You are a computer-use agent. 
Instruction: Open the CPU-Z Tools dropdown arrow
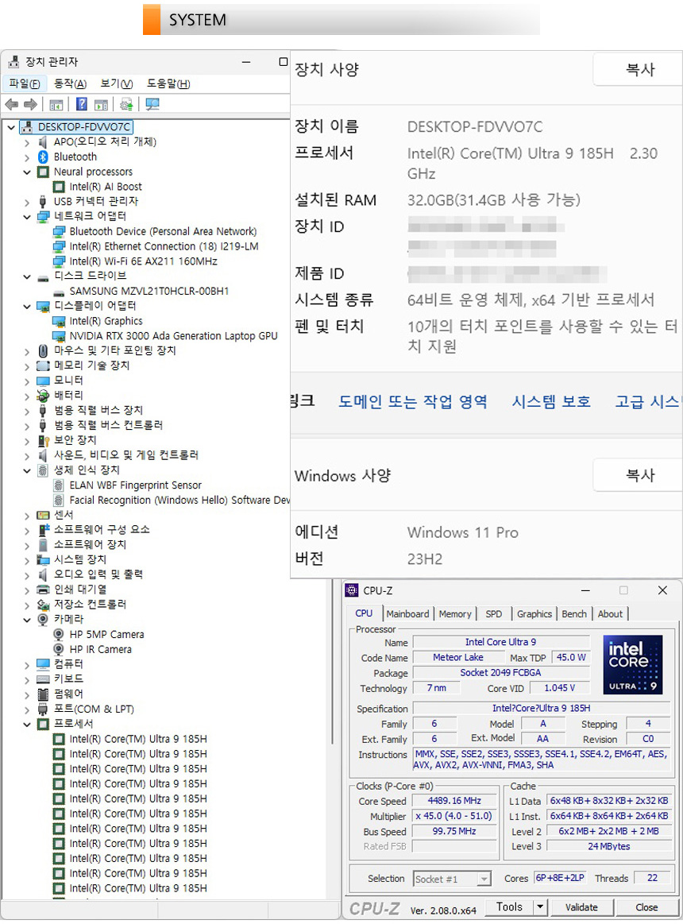click(x=540, y=907)
